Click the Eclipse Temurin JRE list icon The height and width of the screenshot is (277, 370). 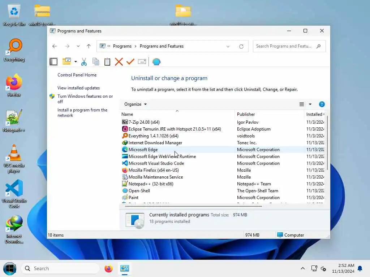pos(125,129)
